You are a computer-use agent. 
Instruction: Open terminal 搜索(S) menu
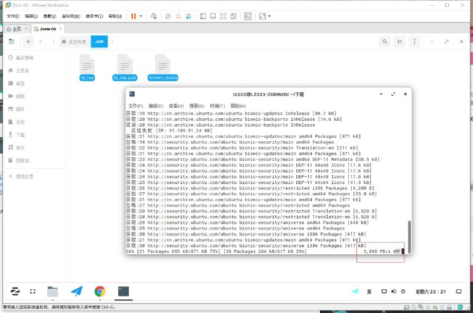[x=197, y=106]
